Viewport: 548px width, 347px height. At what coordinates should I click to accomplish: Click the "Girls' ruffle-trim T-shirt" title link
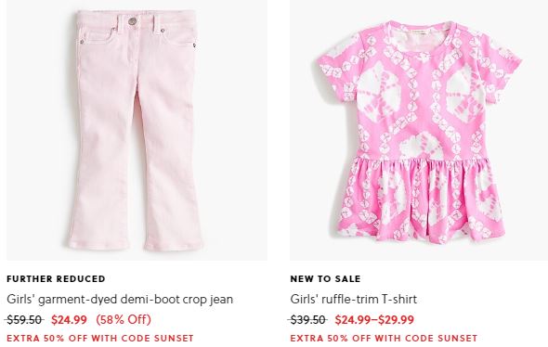(353, 299)
